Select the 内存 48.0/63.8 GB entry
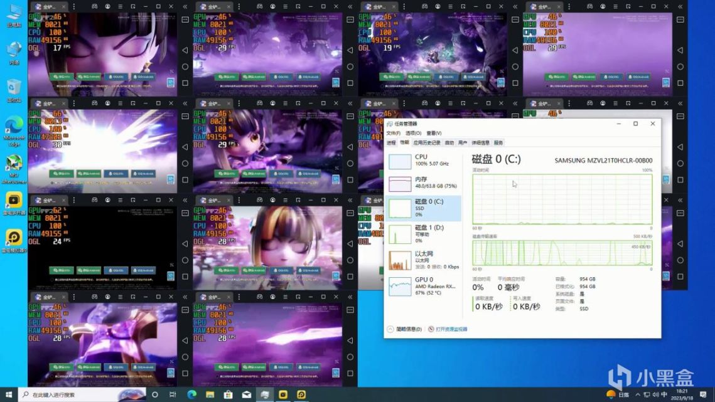The height and width of the screenshot is (402, 715). coord(424,182)
